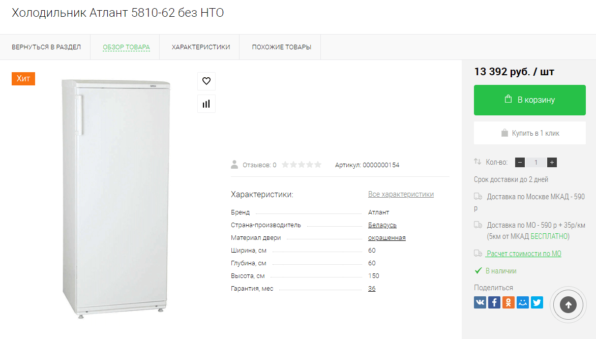Share product on Facebook
Viewport: 596px width, 339px height.
pos(494,302)
